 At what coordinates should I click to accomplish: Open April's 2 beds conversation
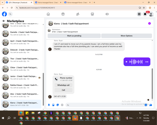[x=21, y=42]
